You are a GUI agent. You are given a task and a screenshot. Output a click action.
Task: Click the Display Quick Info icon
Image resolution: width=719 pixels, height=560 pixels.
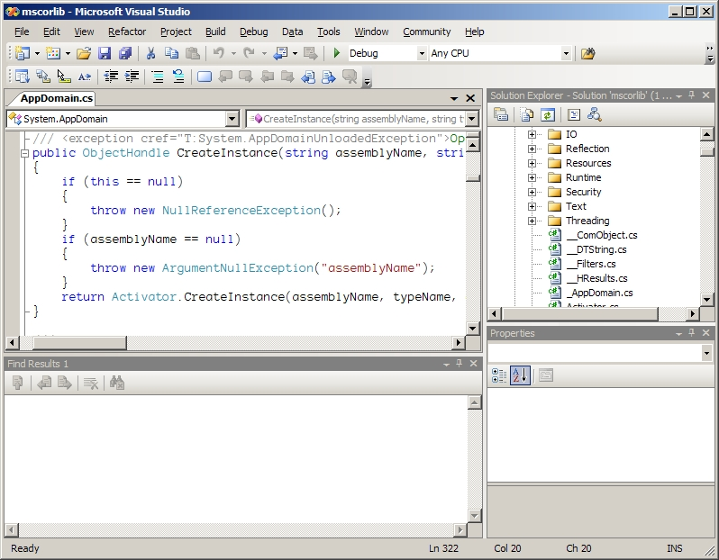[64, 77]
